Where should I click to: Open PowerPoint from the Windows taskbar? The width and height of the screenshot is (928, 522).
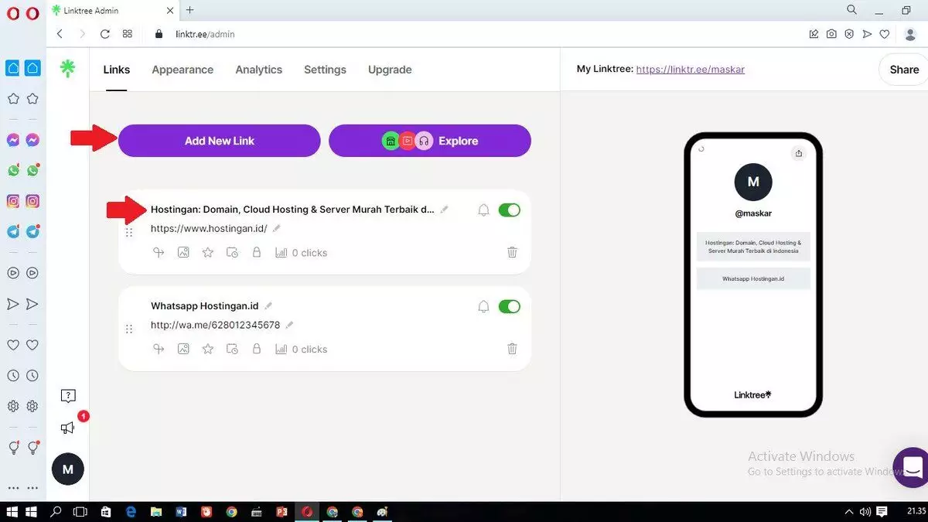(x=281, y=512)
